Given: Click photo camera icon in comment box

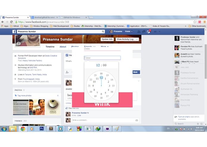Looking at the screenshot, I should click(137, 120).
